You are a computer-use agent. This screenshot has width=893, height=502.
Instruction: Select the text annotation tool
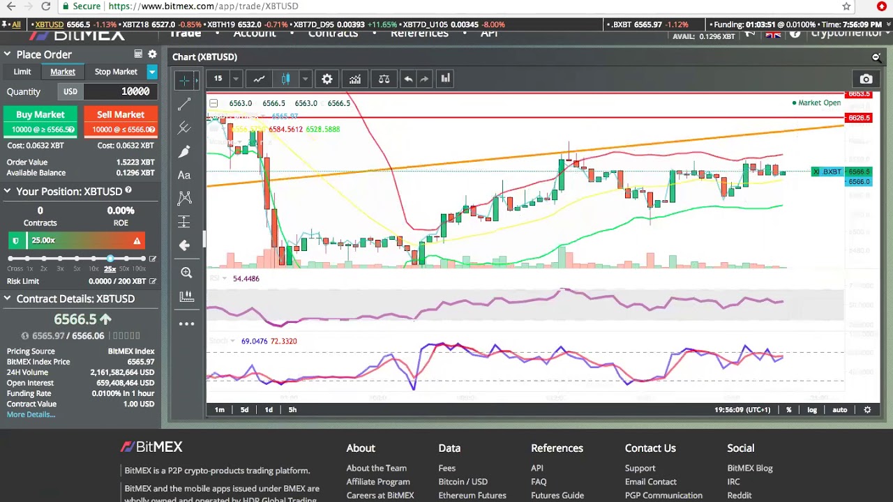click(x=184, y=175)
